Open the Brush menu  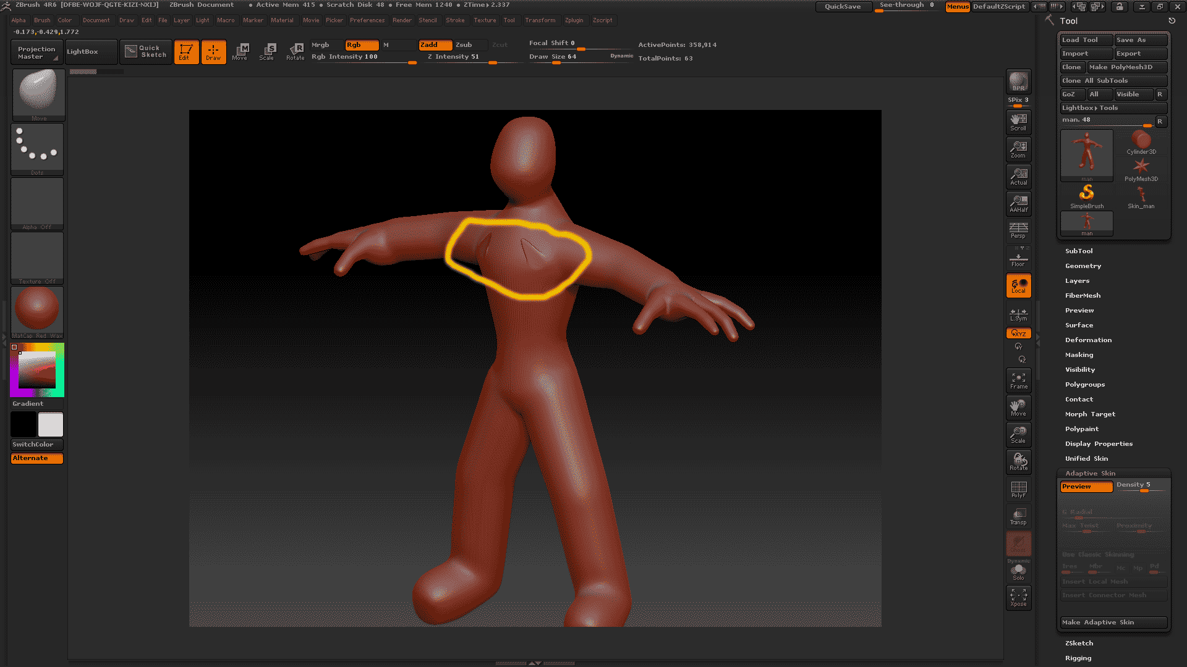tap(42, 20)
